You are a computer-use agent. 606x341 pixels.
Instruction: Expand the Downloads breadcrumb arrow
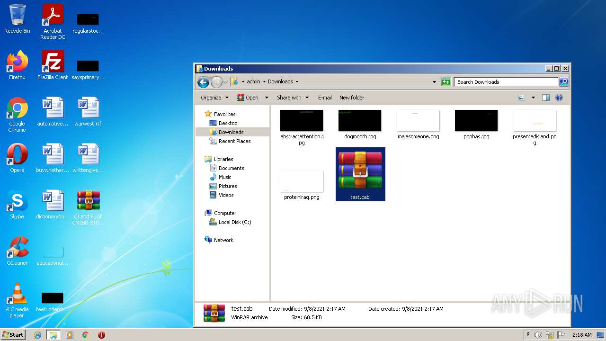(x=297, y=81)
